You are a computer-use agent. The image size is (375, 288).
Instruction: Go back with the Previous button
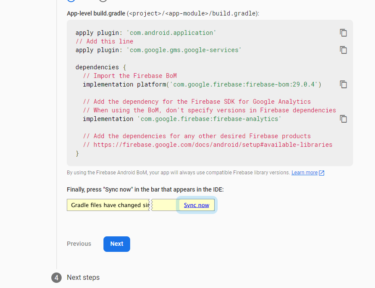pyautogui.click(x=79, y=244)
